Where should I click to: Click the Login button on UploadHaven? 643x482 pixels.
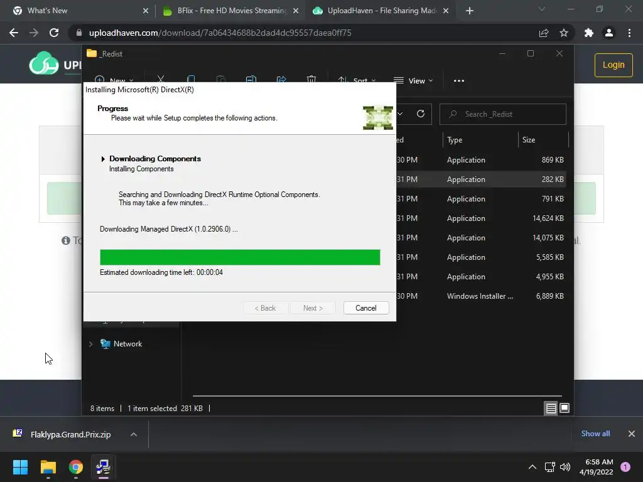613,65
